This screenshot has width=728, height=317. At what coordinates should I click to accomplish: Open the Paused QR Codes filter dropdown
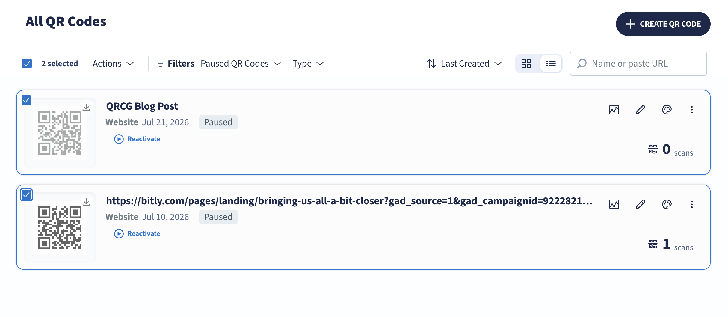(241, 64)
